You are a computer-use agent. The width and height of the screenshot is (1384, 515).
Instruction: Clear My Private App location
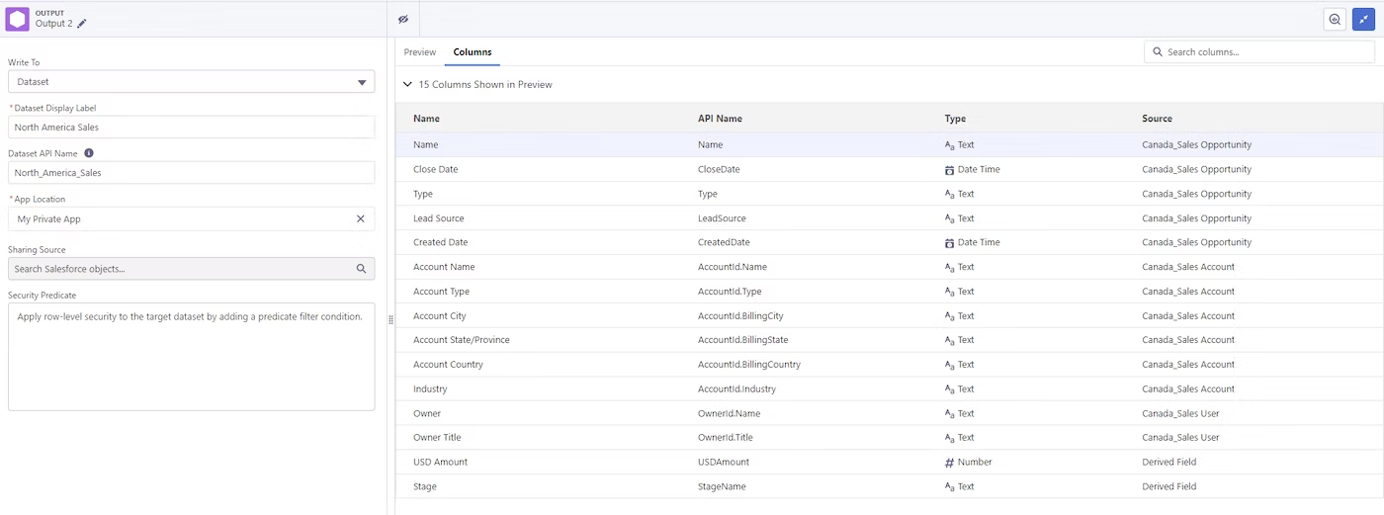(x=361, y=218)
